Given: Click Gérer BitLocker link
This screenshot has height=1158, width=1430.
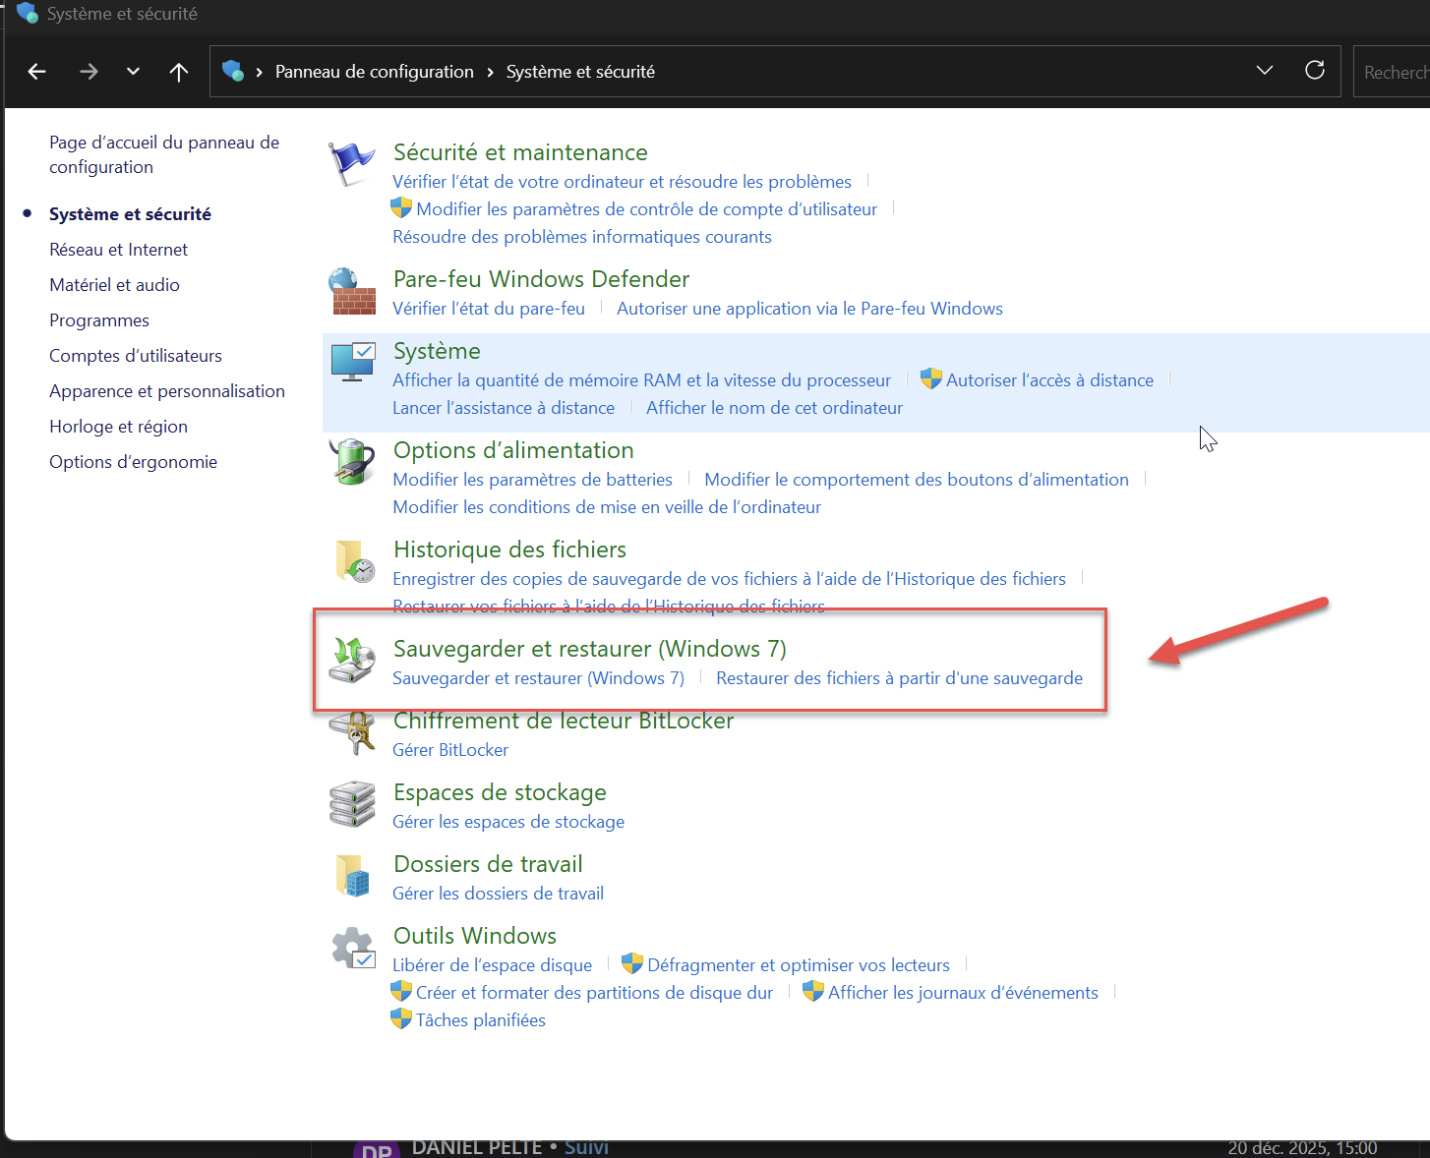Looking at the screenshot, I should point(450,750).
